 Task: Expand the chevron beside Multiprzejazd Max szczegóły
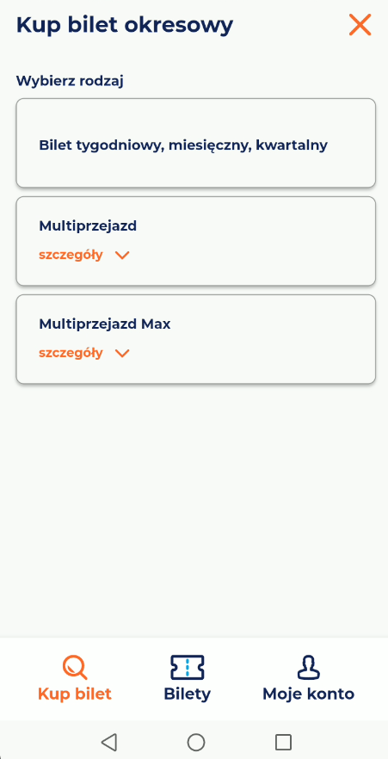tap(122, 354)
